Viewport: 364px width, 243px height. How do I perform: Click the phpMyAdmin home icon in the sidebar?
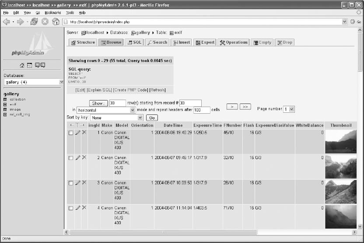click(x=22, y=66)
